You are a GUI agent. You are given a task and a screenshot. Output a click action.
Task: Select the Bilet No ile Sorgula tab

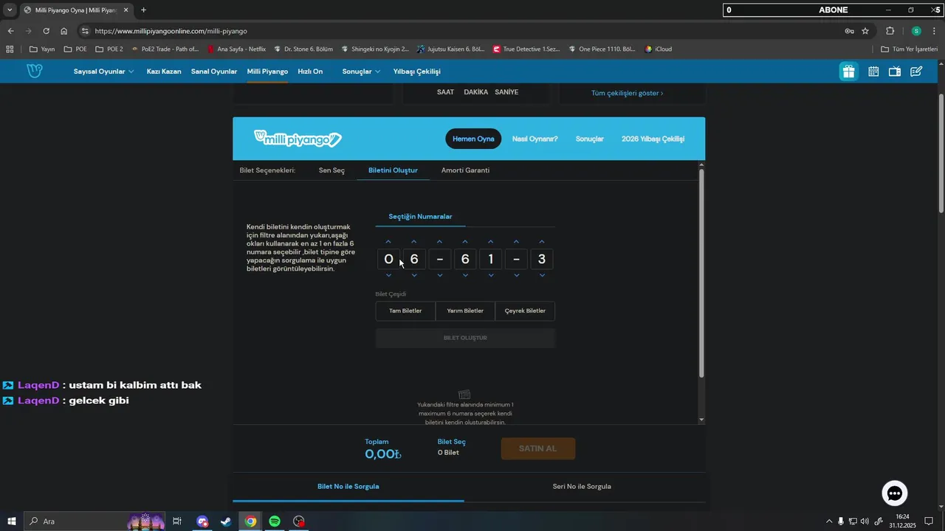[x=348, y=487]
